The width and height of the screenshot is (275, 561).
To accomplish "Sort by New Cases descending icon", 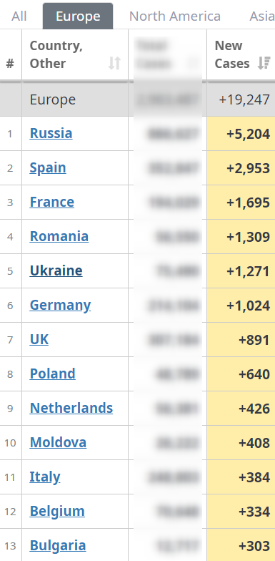I will 264,63.
